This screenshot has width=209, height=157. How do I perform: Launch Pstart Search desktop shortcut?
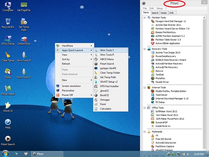point(8,141)
